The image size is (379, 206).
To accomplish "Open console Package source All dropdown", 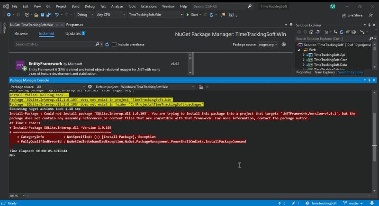I will 61,87.
